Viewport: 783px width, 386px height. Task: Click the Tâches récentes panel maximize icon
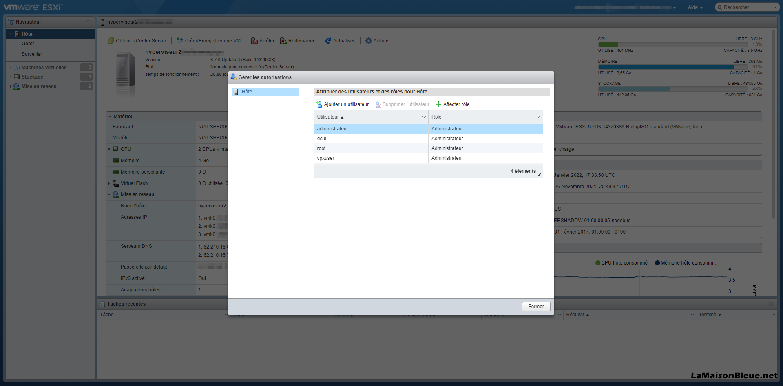point(771,304)
